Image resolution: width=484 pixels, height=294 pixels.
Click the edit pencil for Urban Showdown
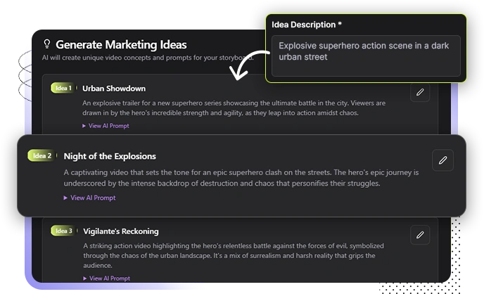420,92
